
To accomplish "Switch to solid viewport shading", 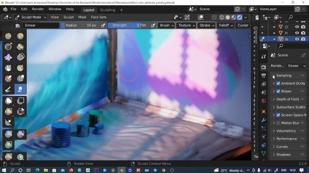I will [x=227, y=17].
